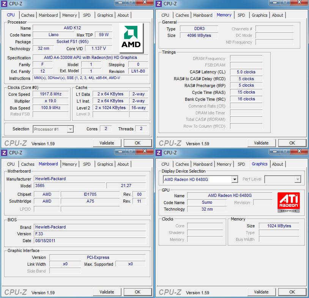Click the Core VID value 1.137 V

99,48
